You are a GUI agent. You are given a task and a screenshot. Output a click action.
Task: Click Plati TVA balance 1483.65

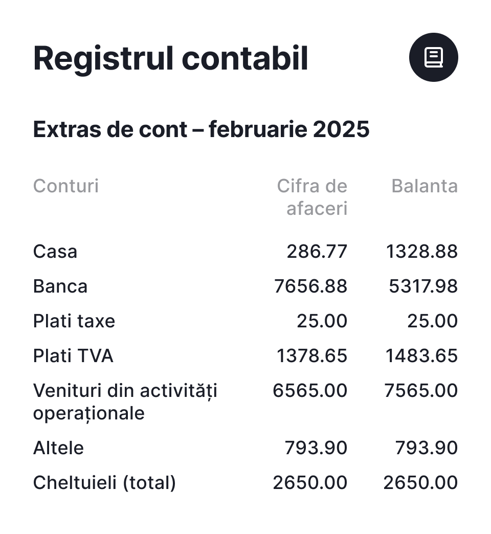pos(421,356)
